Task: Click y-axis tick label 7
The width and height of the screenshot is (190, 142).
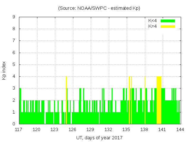Action: 14,41
